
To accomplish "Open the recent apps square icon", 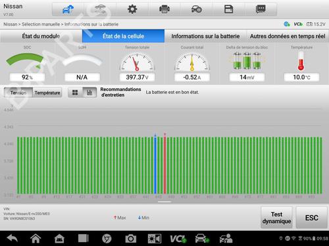I will 83,238.
